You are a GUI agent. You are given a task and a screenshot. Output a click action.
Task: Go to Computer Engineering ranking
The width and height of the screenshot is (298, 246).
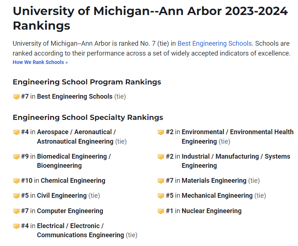tap(70, 211)
